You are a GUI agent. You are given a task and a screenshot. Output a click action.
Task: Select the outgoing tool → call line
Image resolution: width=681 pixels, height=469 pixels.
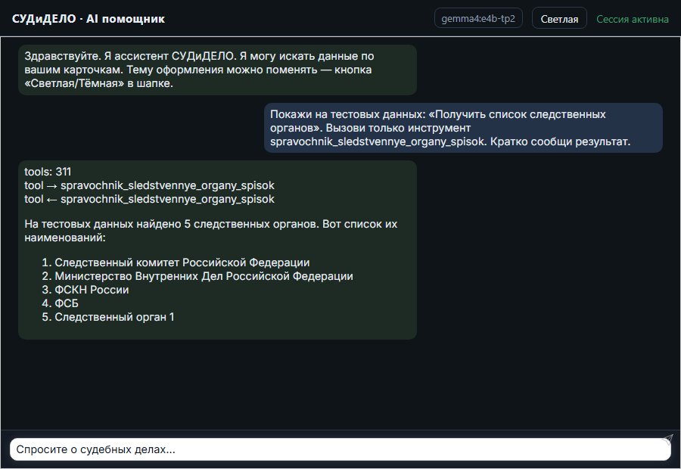click(x=149, y=185)
